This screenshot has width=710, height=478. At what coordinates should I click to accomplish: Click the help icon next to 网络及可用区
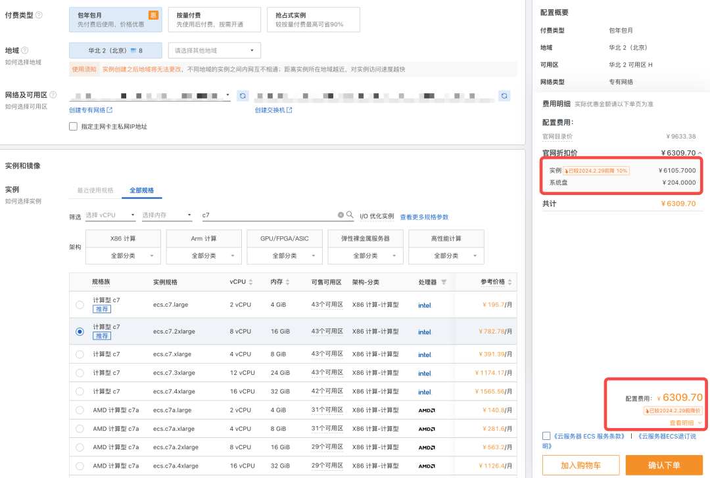[x=53, y=95]
